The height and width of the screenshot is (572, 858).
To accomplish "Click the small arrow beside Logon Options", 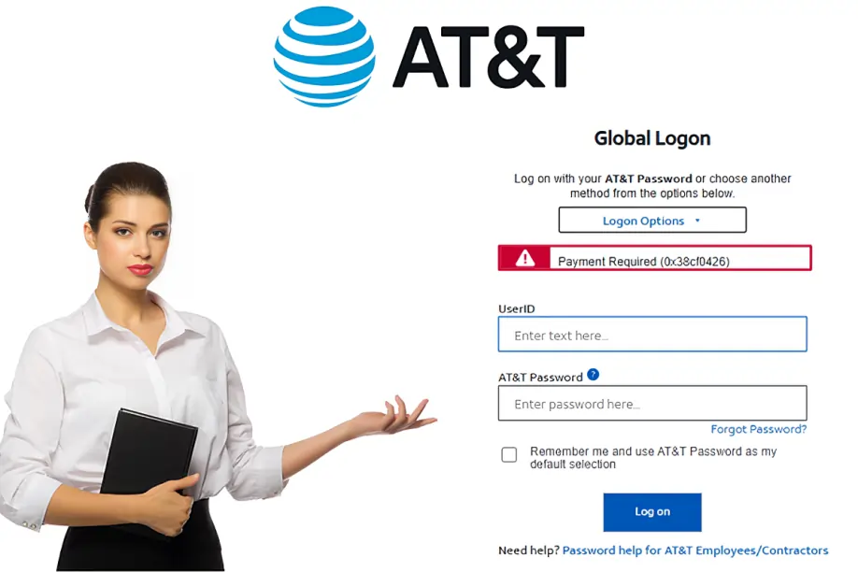I will pyautogui.click(x=697, y=221).
